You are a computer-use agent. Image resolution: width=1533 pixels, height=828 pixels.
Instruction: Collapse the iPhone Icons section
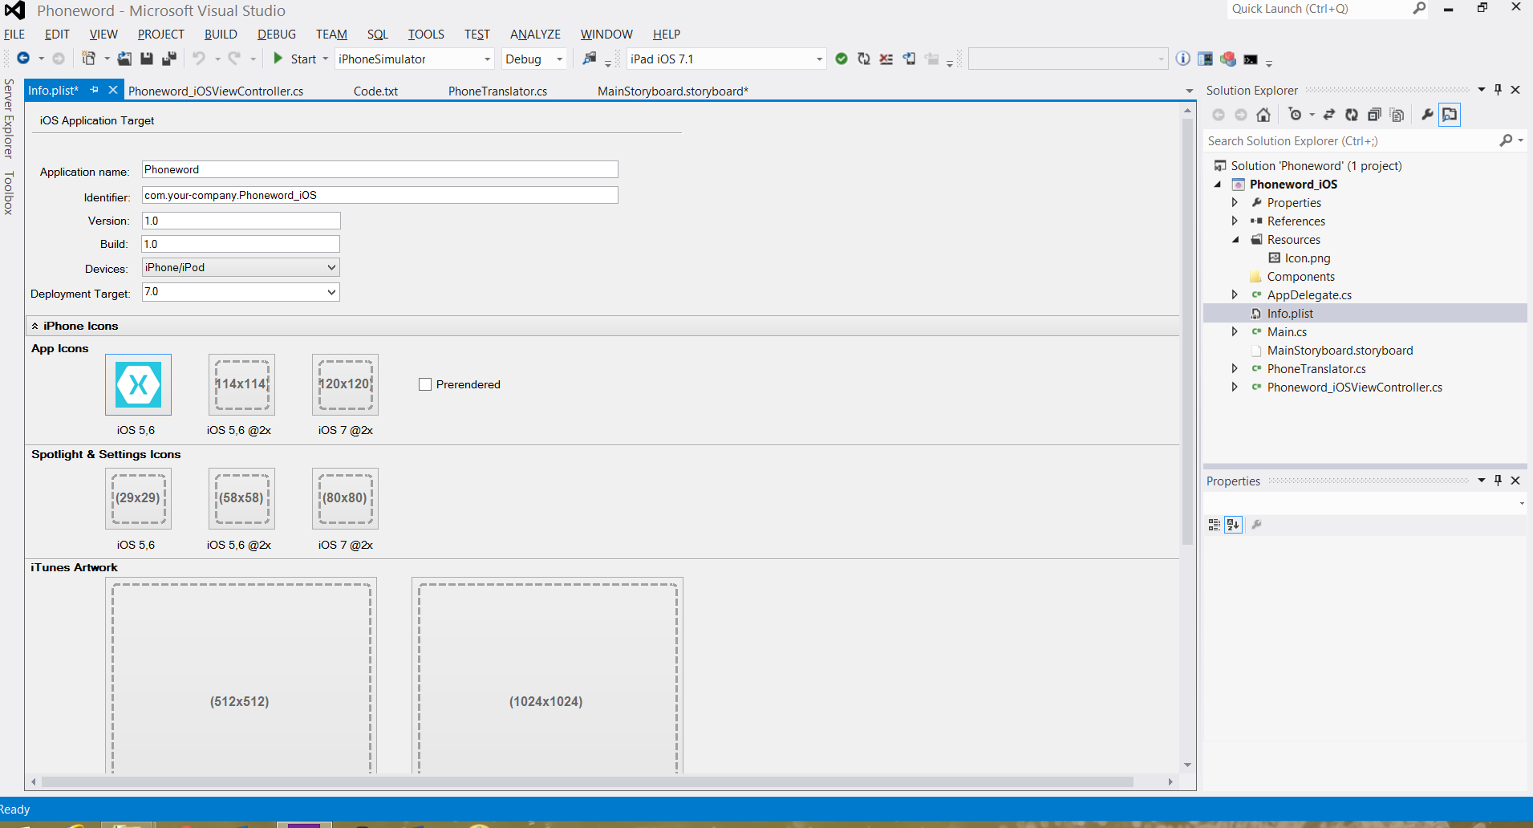coord(35,326)
